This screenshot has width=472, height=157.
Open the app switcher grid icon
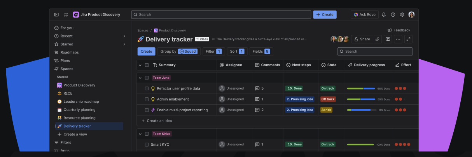pyautogui.click(x=66, y=15)
